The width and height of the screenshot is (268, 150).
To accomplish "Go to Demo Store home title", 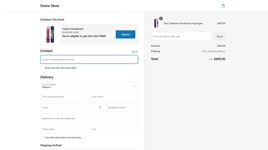I will (50, 6).
